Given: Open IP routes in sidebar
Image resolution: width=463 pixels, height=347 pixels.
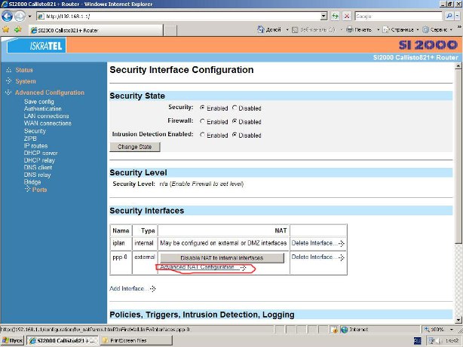Looking at the screenshot, I should [x=35, y=145].
